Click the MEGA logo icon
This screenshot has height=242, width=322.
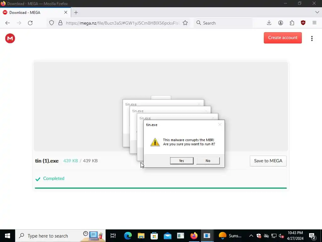click(10, 38)
